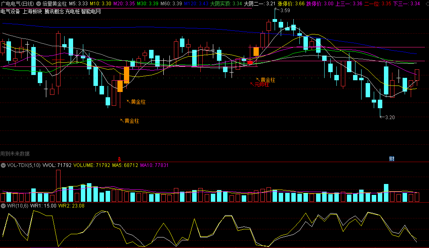Click the M60: 3.39 label
This screenshot has height=248, width=429.
[x=171, y=4]
